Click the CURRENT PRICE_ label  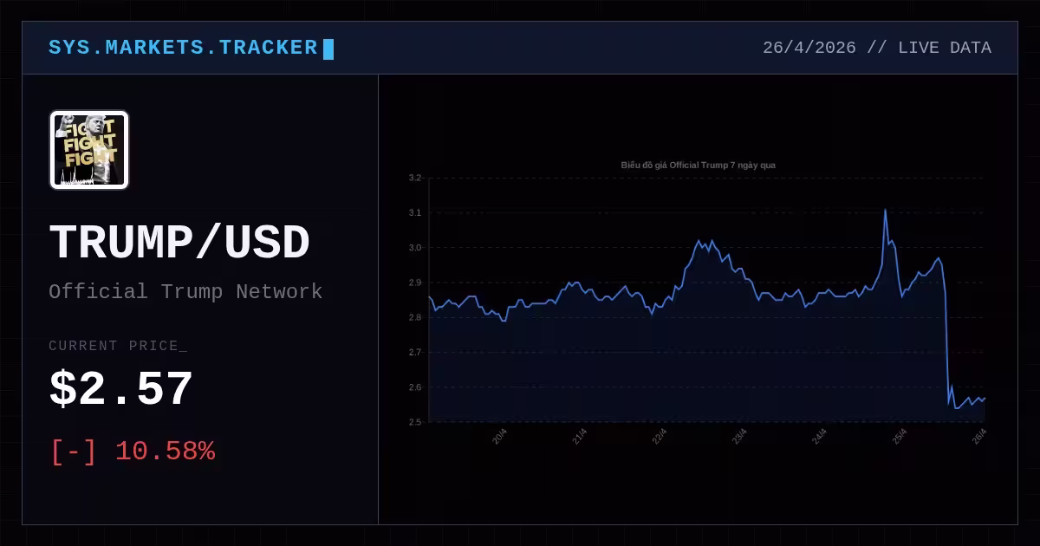coord(118,346)
